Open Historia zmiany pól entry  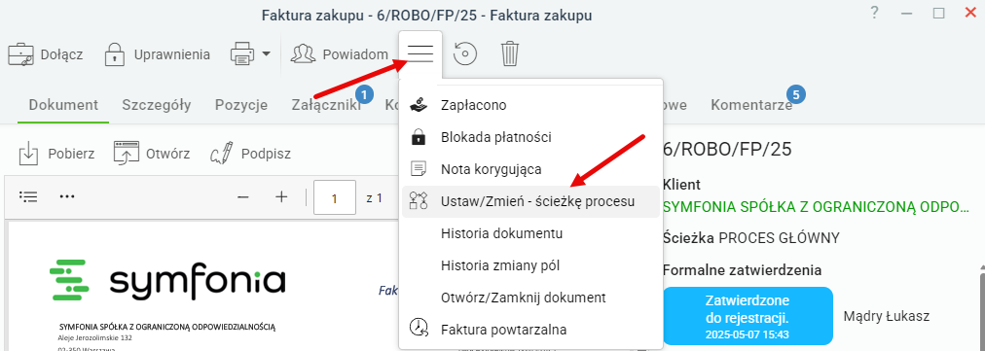530,265
